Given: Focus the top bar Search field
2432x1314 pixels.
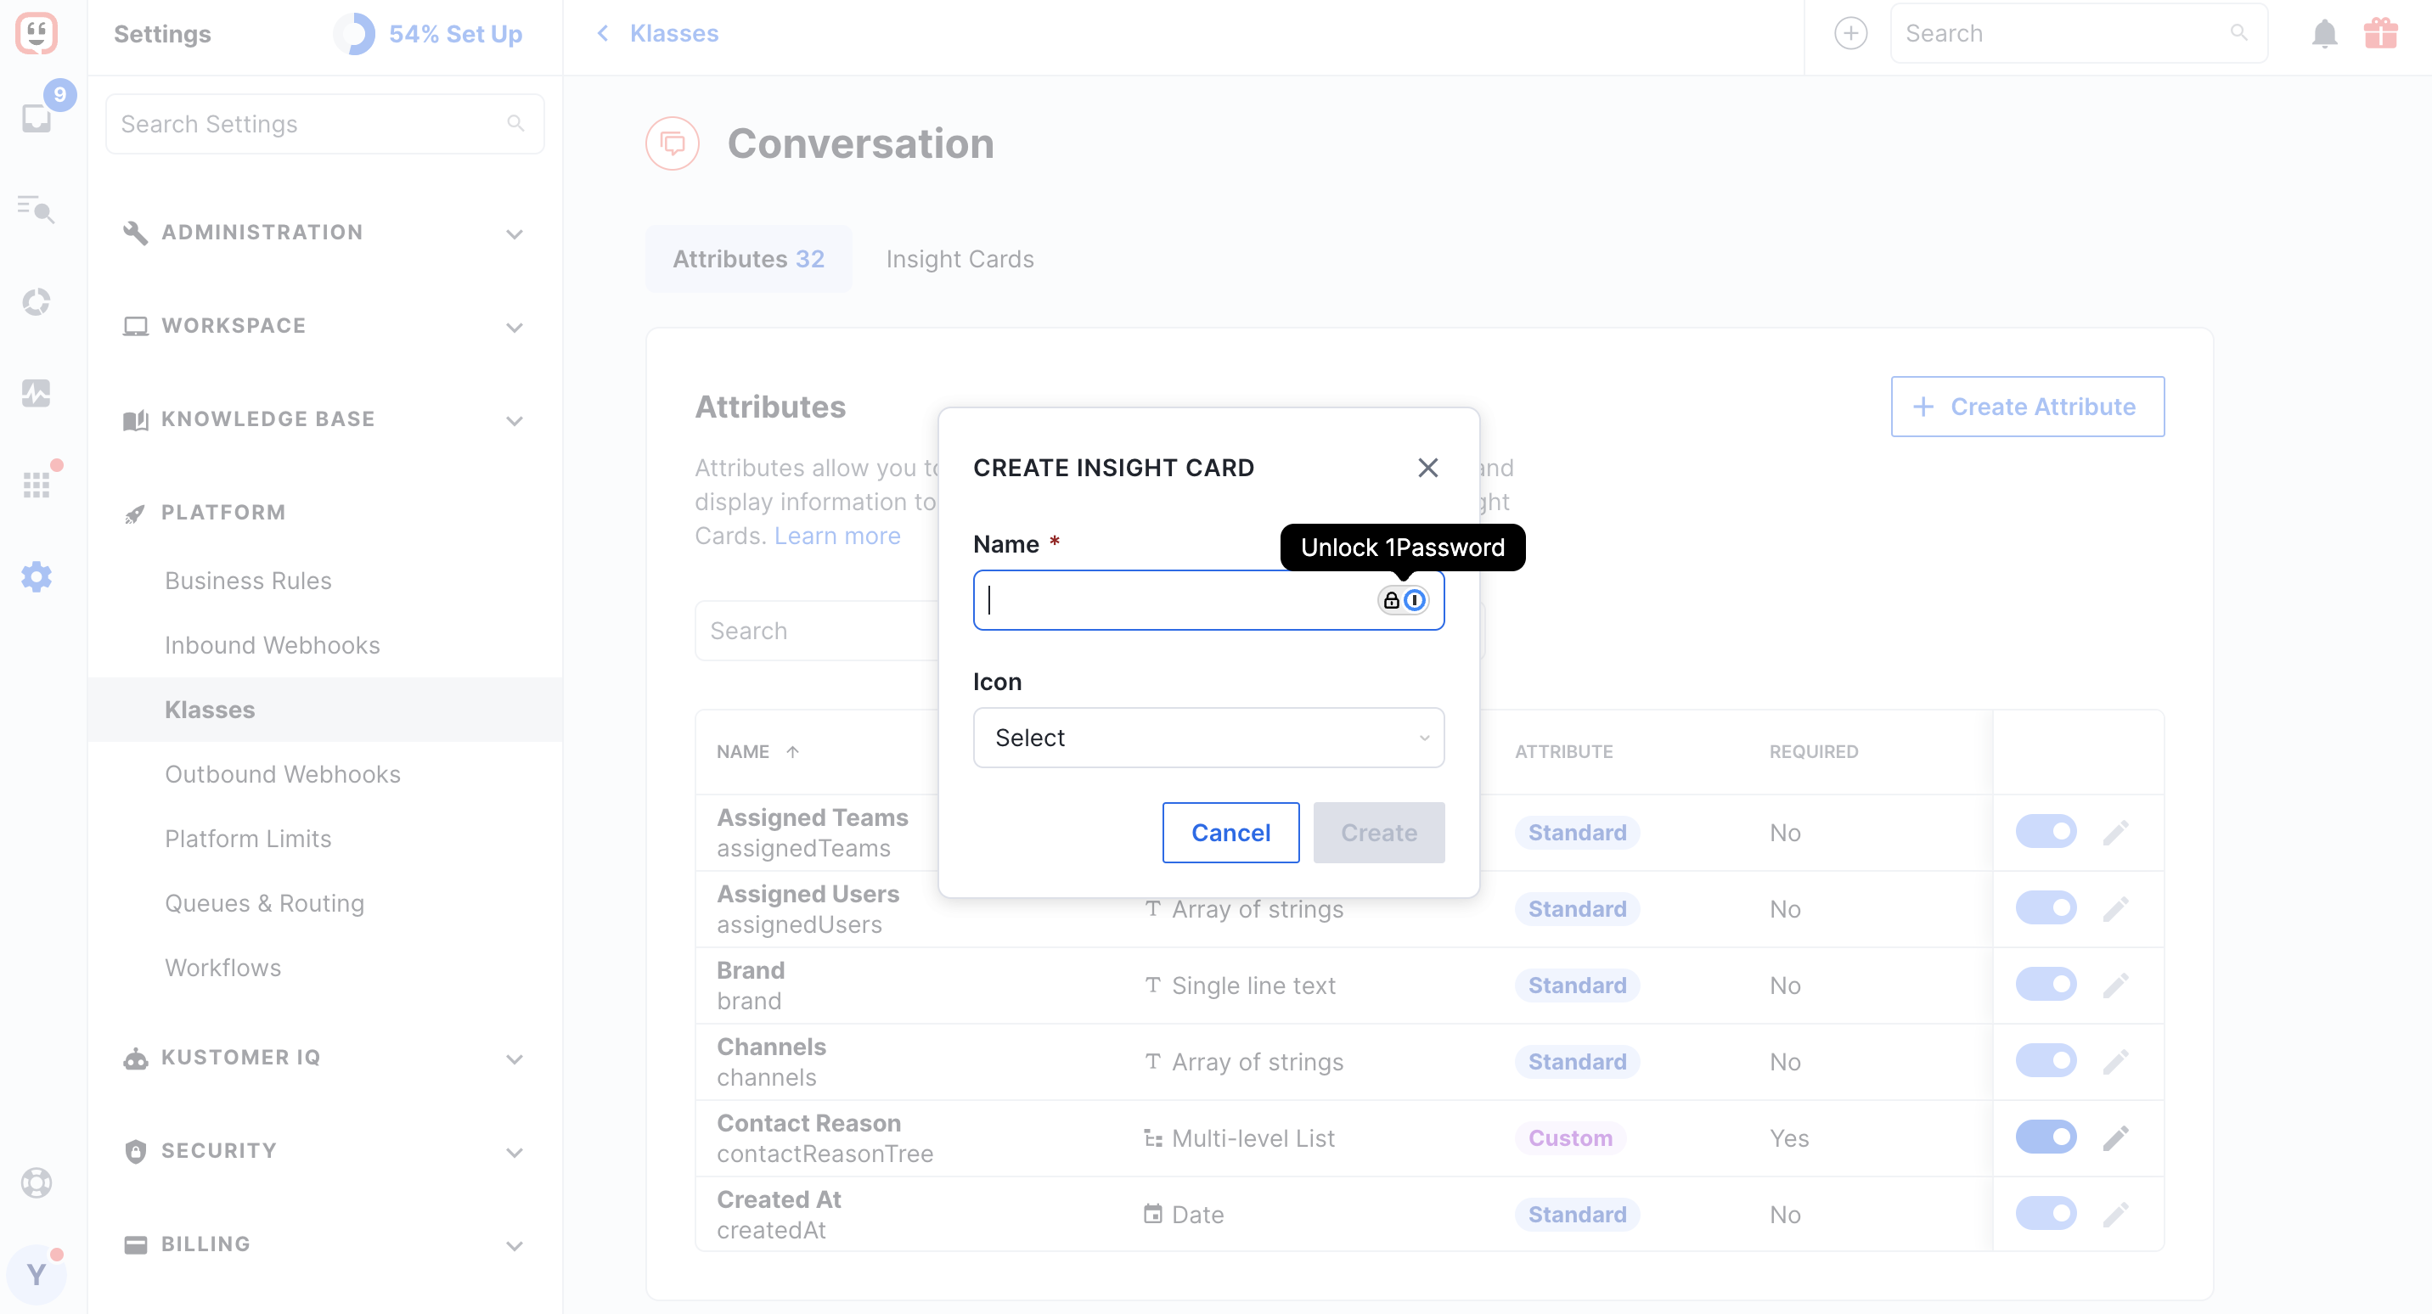Looking at the screenshot, I should [x=2078, y=33].
